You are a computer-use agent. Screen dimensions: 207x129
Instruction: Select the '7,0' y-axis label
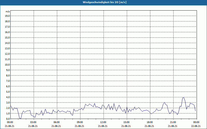coord(8,81)
